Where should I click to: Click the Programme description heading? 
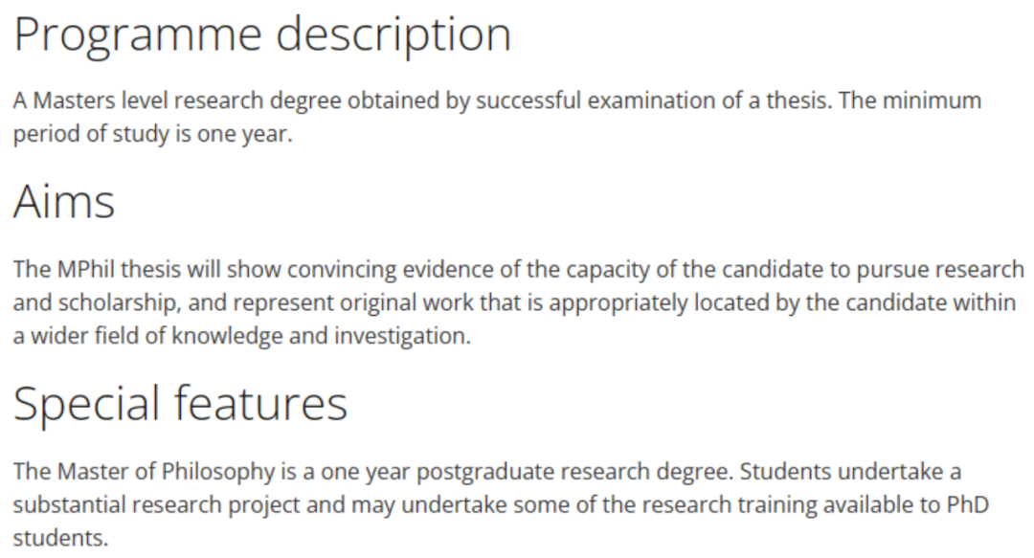click(x=262, y=35)
